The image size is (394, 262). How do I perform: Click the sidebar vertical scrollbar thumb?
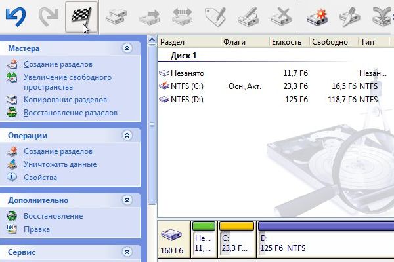point(152,124)
